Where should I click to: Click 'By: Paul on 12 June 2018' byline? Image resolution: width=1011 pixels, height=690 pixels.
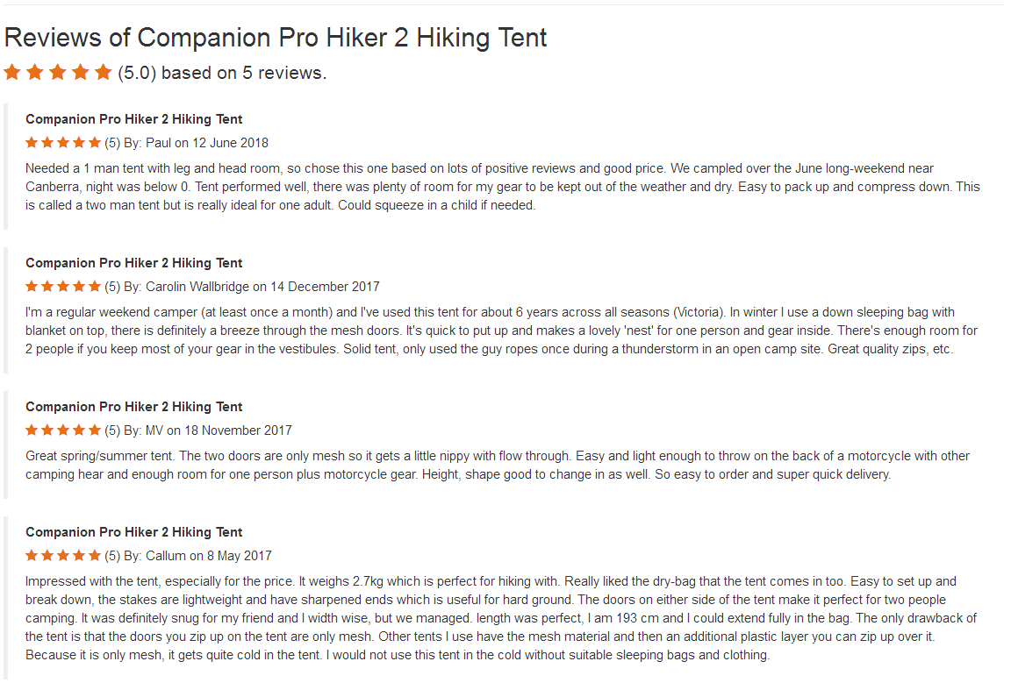tap(196, 143)
